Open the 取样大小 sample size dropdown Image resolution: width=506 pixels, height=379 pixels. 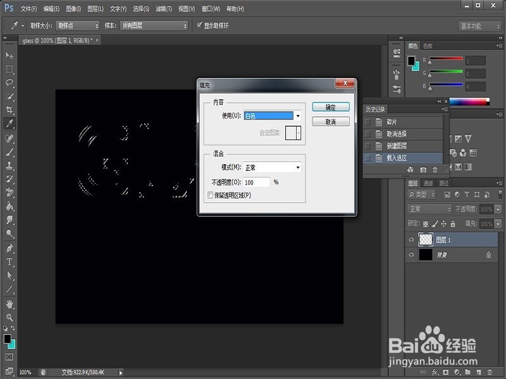tap(77, 25)
